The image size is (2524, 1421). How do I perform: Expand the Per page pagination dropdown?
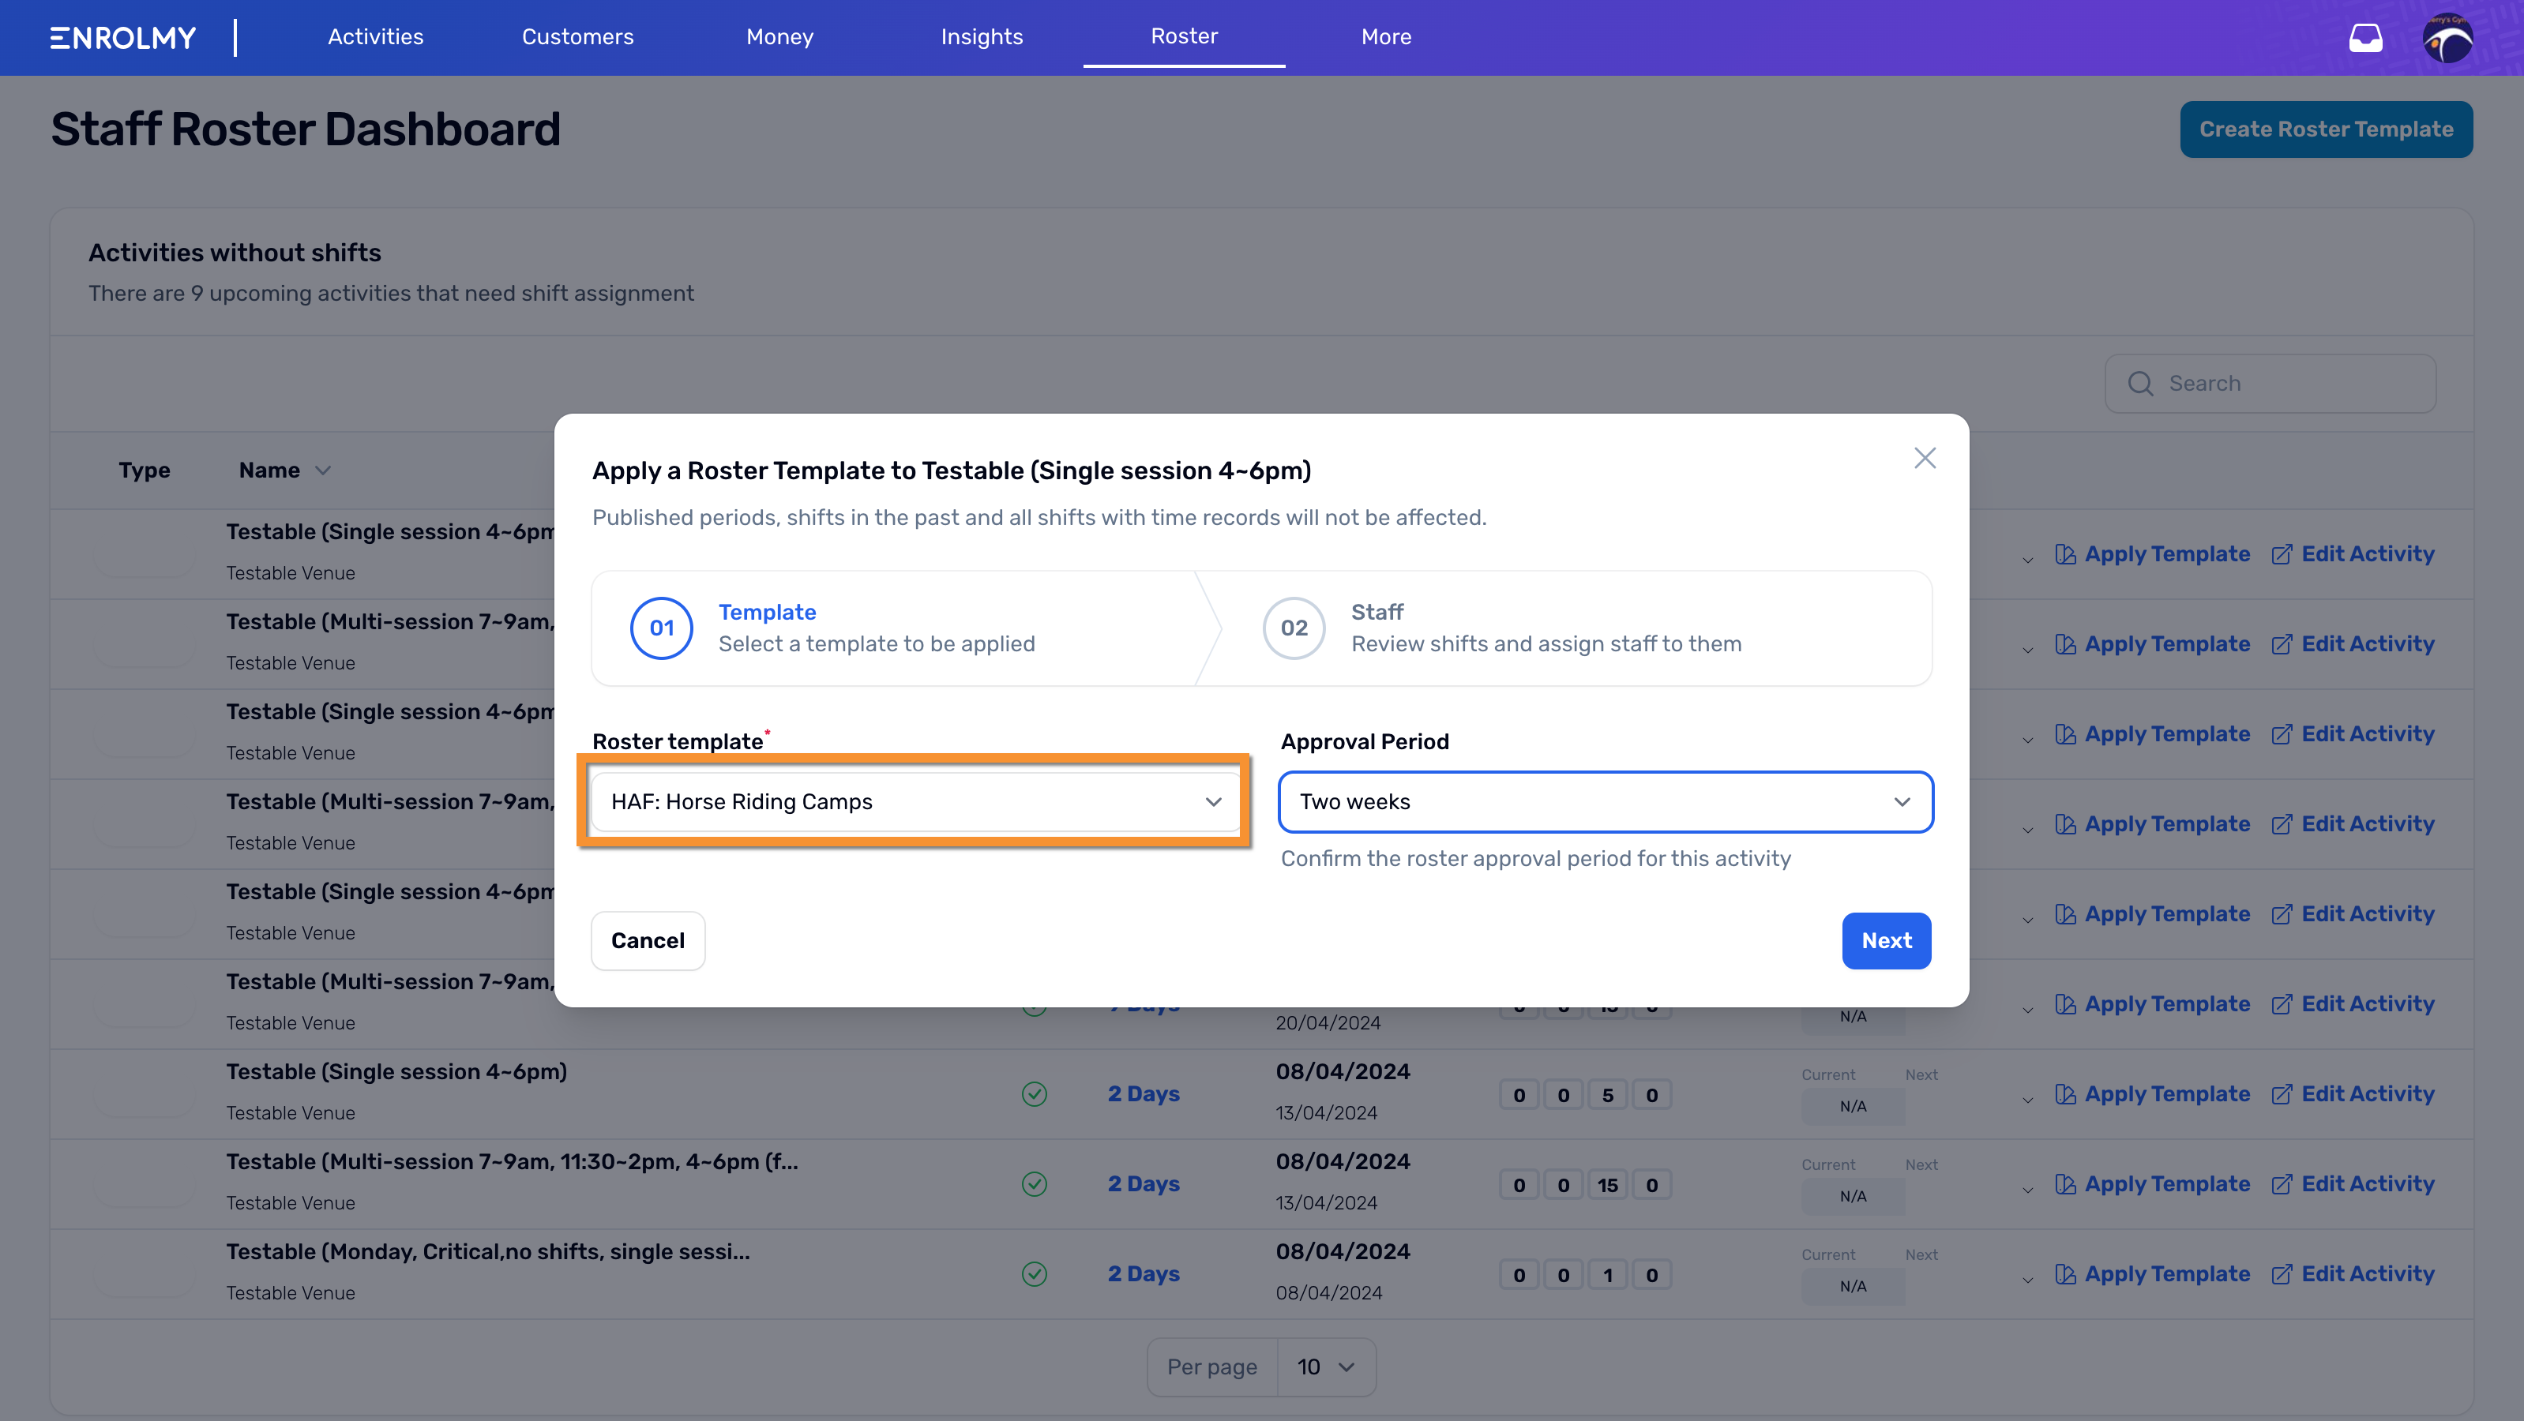coord(1324,1367)
